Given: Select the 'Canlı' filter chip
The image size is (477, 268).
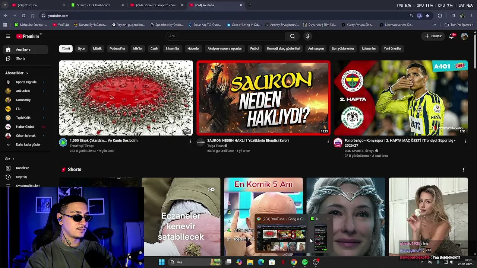Looking at the screenshot, I should tap(154, 48).
